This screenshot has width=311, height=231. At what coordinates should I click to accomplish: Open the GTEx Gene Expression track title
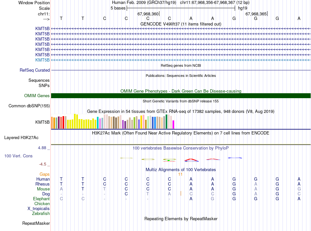(x=181, y=112)
